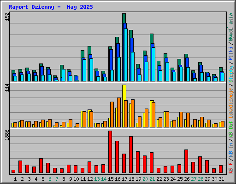
Task: Click day label 1 on the x-axis
Action: tap(15, 179)
